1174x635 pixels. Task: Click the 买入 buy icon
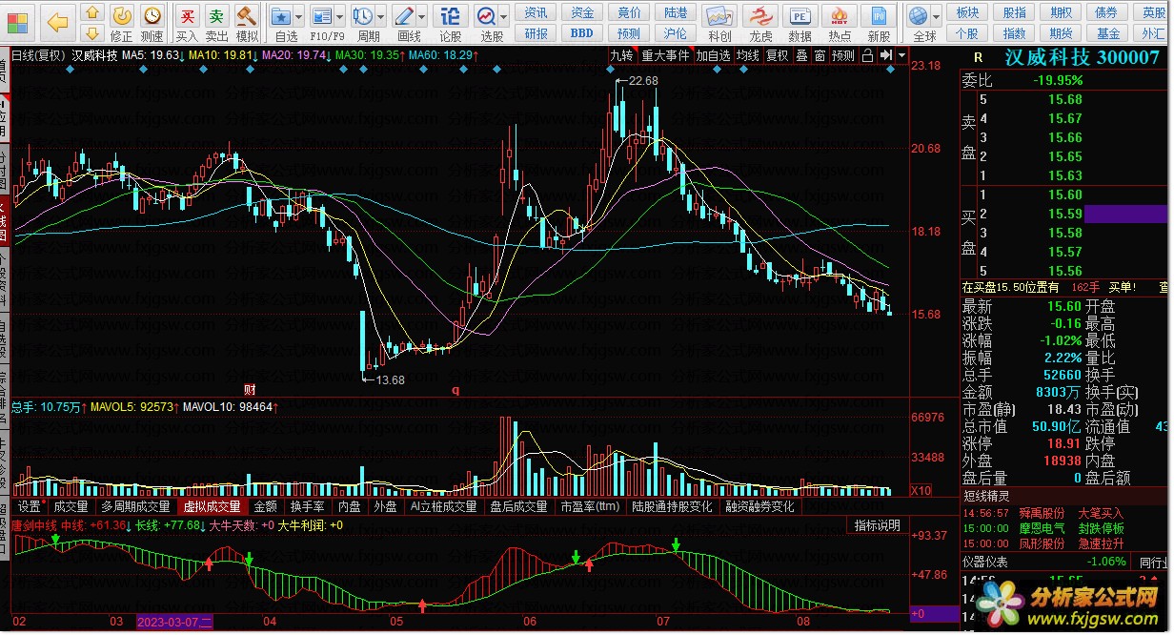[188, 22]
